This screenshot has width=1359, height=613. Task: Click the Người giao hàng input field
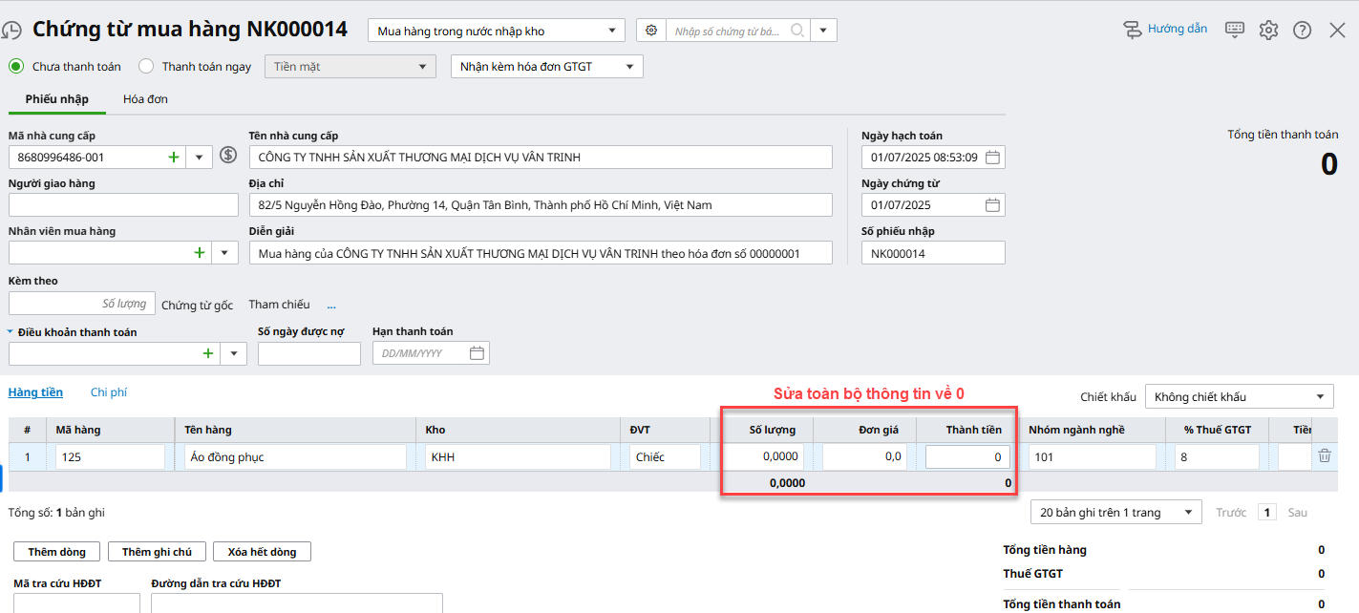coord(123,205)
